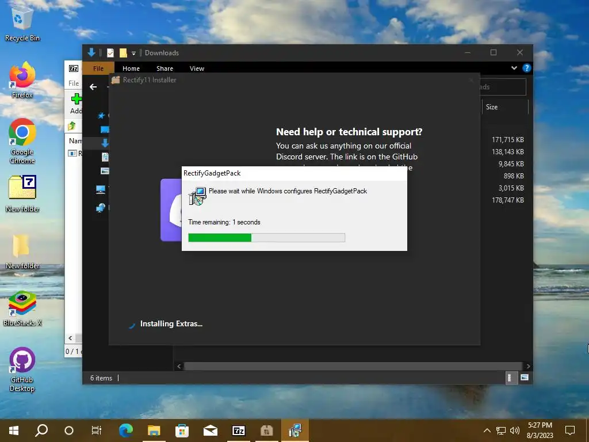Go back in Downloads Explorer window
Image resolution: width=589 pixels, height=442 pixels.
[93, 87]
